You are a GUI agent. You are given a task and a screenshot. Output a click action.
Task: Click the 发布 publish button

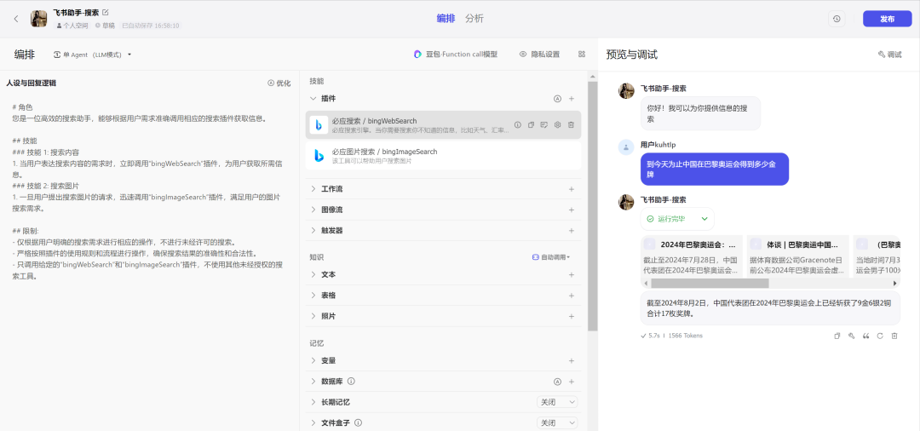[887, 19]
